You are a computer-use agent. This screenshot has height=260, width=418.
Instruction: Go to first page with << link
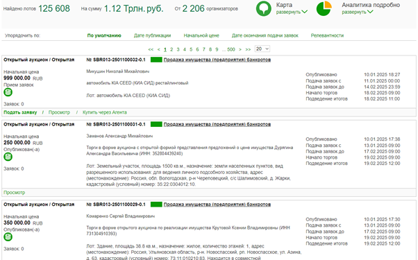point(151,49)
